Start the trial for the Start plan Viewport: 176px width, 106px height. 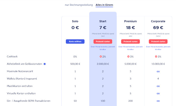click(x=103, y=41)
